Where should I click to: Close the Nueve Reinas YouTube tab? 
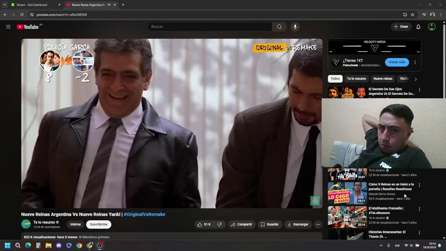(x=115, y=5)
